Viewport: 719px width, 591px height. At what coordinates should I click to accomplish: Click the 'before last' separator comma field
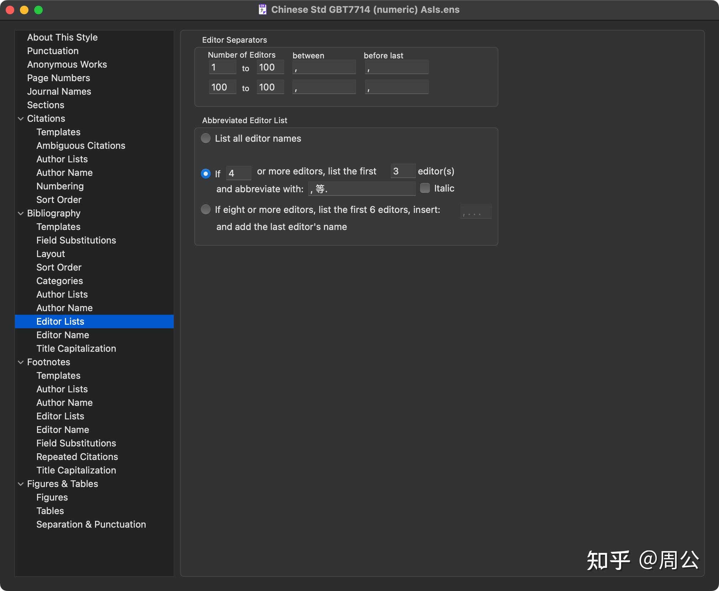click(x=396, y=67)
